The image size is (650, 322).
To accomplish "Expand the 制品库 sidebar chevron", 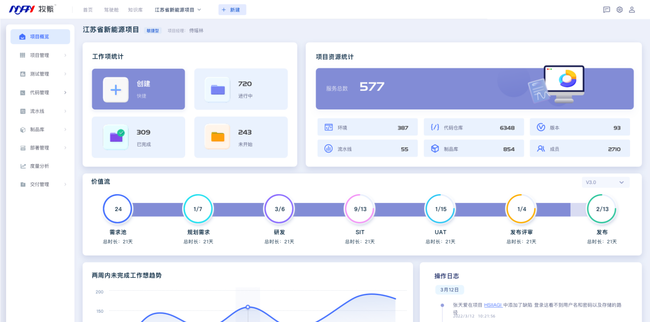I will coord(65,129).
